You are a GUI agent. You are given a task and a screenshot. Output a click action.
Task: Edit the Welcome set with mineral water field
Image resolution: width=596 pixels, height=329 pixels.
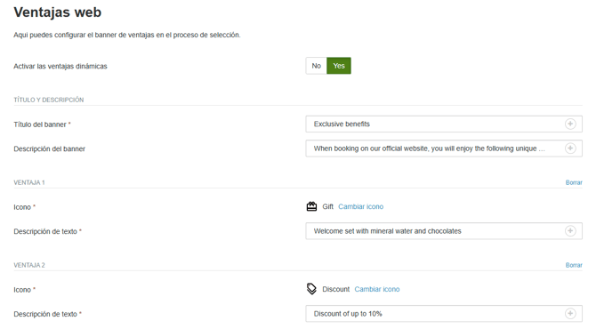(x=444, y=231)
